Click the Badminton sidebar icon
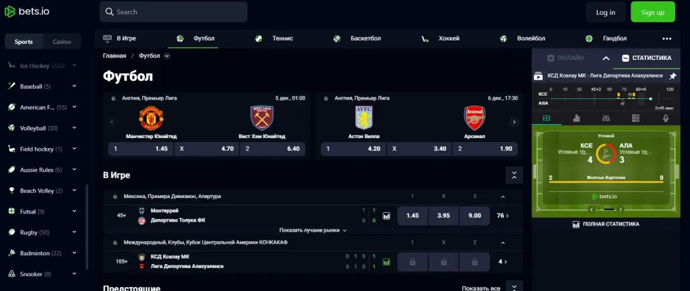Screen dimensions: 690x291 12,253
